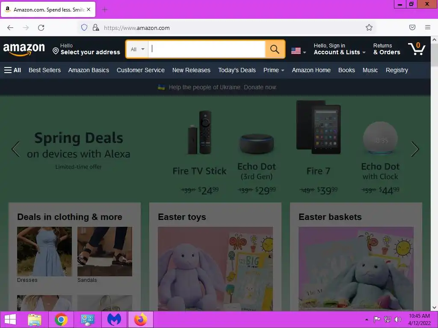The image size is (438, 328).
Task: Open Registry in the nav bar
Action: 397,70
